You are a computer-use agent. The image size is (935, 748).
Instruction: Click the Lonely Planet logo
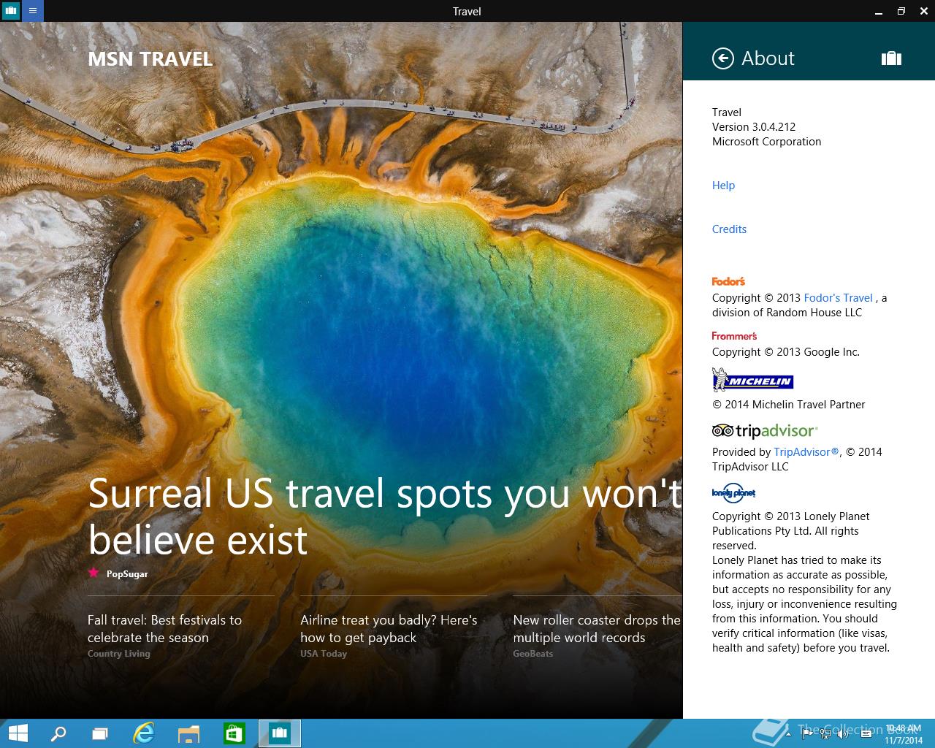733,493
